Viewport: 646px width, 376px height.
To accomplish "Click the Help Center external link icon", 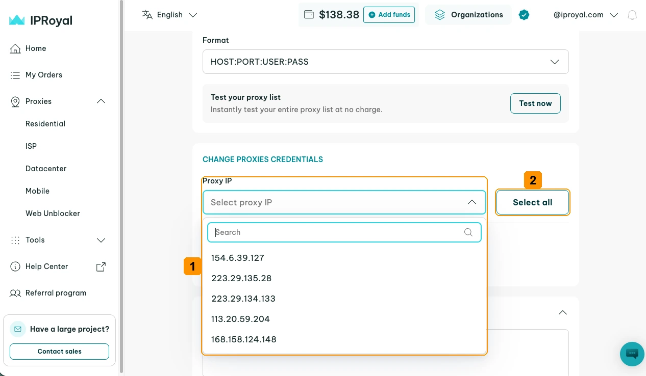I will pos(101,266).
